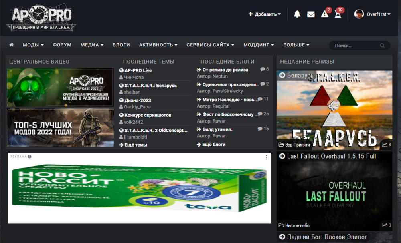The height and width of the screenshot is (243, 401).
Task: Expand the АКТИВНОСТЬ menu
Action: tap(158, 45)
